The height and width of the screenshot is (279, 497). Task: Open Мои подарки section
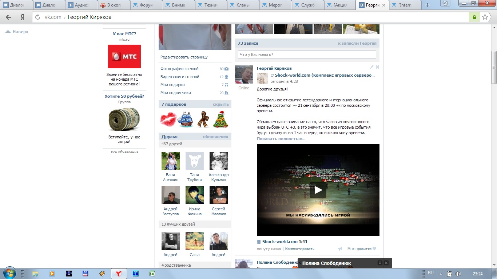tap(172, 85)
